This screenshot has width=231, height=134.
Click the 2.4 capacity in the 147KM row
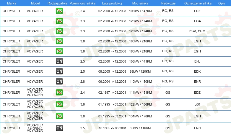click(x=82, y=11)
